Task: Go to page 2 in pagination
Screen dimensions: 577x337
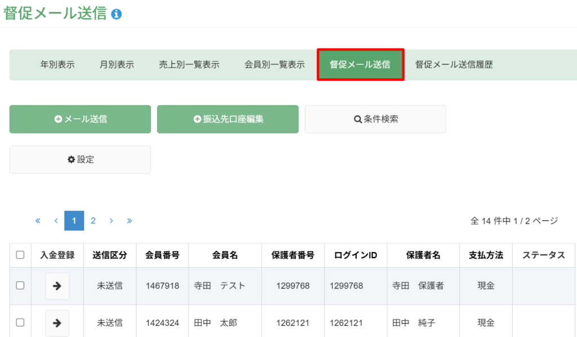Action: coord(93,221)
